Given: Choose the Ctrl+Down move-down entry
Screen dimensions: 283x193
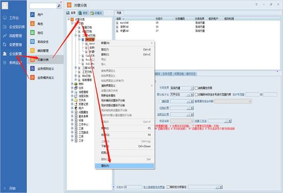Looking at the screenshot, I should (125, 146).
